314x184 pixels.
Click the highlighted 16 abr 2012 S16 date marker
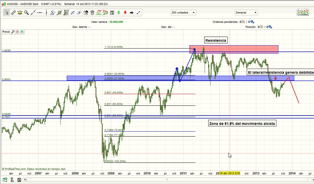(230, 173)
